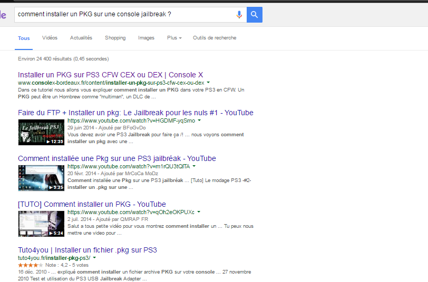
Task: Click the blue magnifier search button
Action: point(255,15)
